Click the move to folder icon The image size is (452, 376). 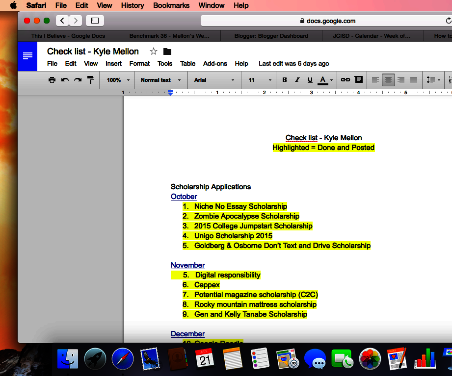click(x=167, y=51)
